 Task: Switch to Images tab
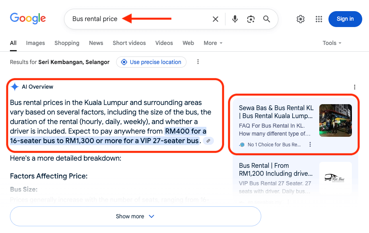point(35,43)
